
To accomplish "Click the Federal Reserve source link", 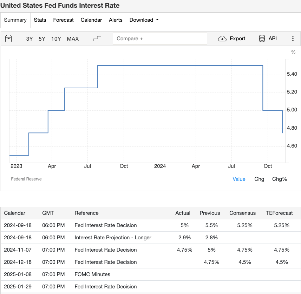I will 26,179.
